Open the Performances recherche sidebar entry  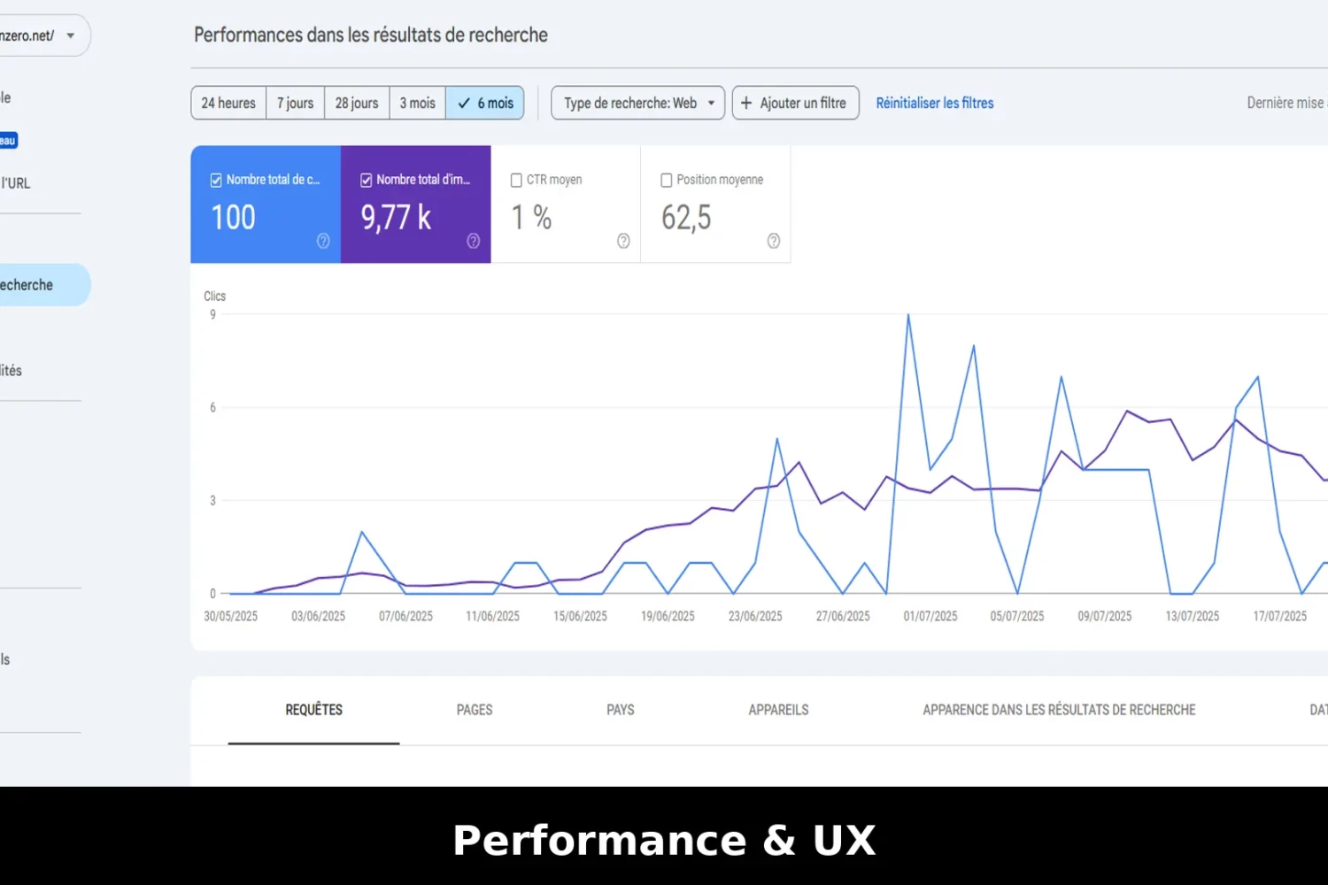(x=27, y=284)
